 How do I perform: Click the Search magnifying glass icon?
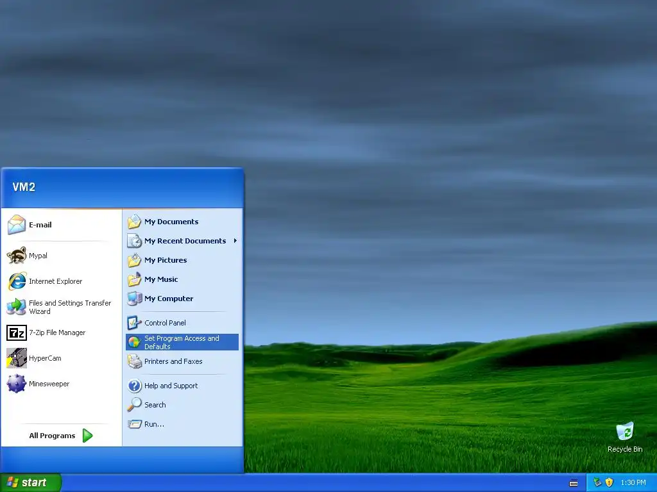[x=134, y=405]
